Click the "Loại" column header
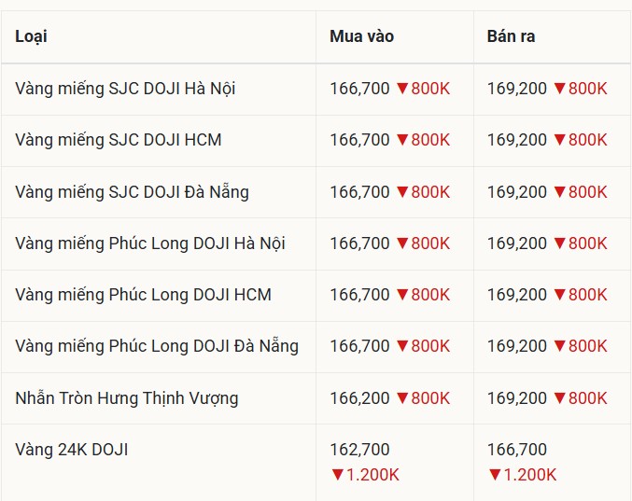The height and width of the screenshot is (501, 632). [x=31, y=36]
